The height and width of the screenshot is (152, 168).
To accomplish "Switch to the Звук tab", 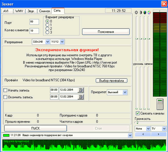I will coord(31,11).
